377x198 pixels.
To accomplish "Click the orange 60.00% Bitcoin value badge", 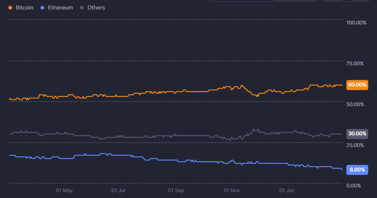I will pos(357,85).
